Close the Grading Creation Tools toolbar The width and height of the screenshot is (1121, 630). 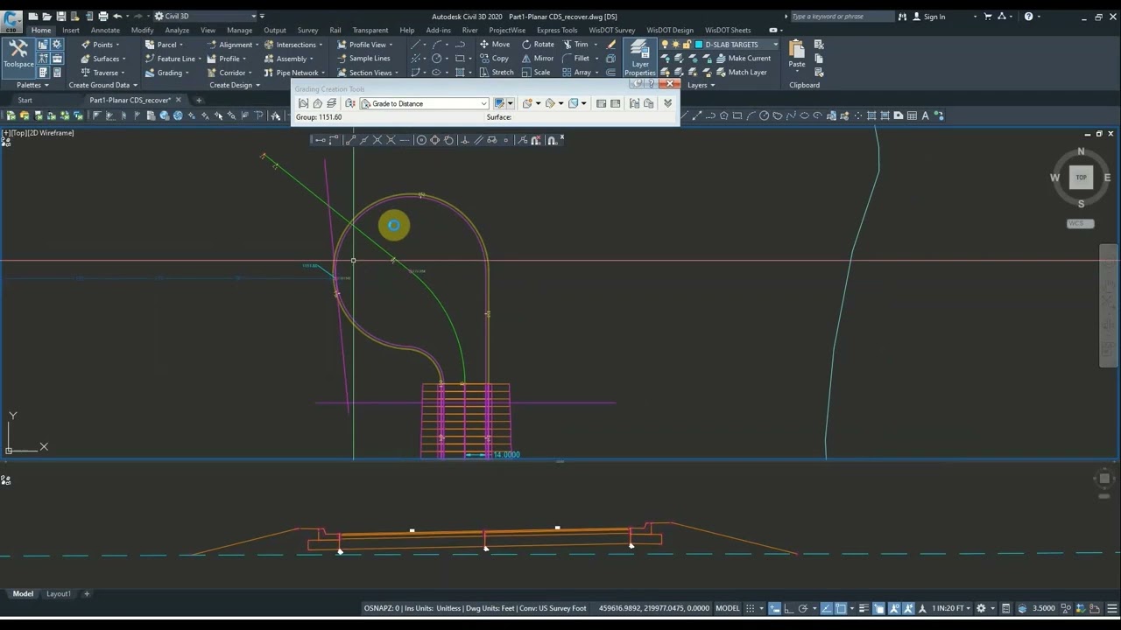(670, 84)
